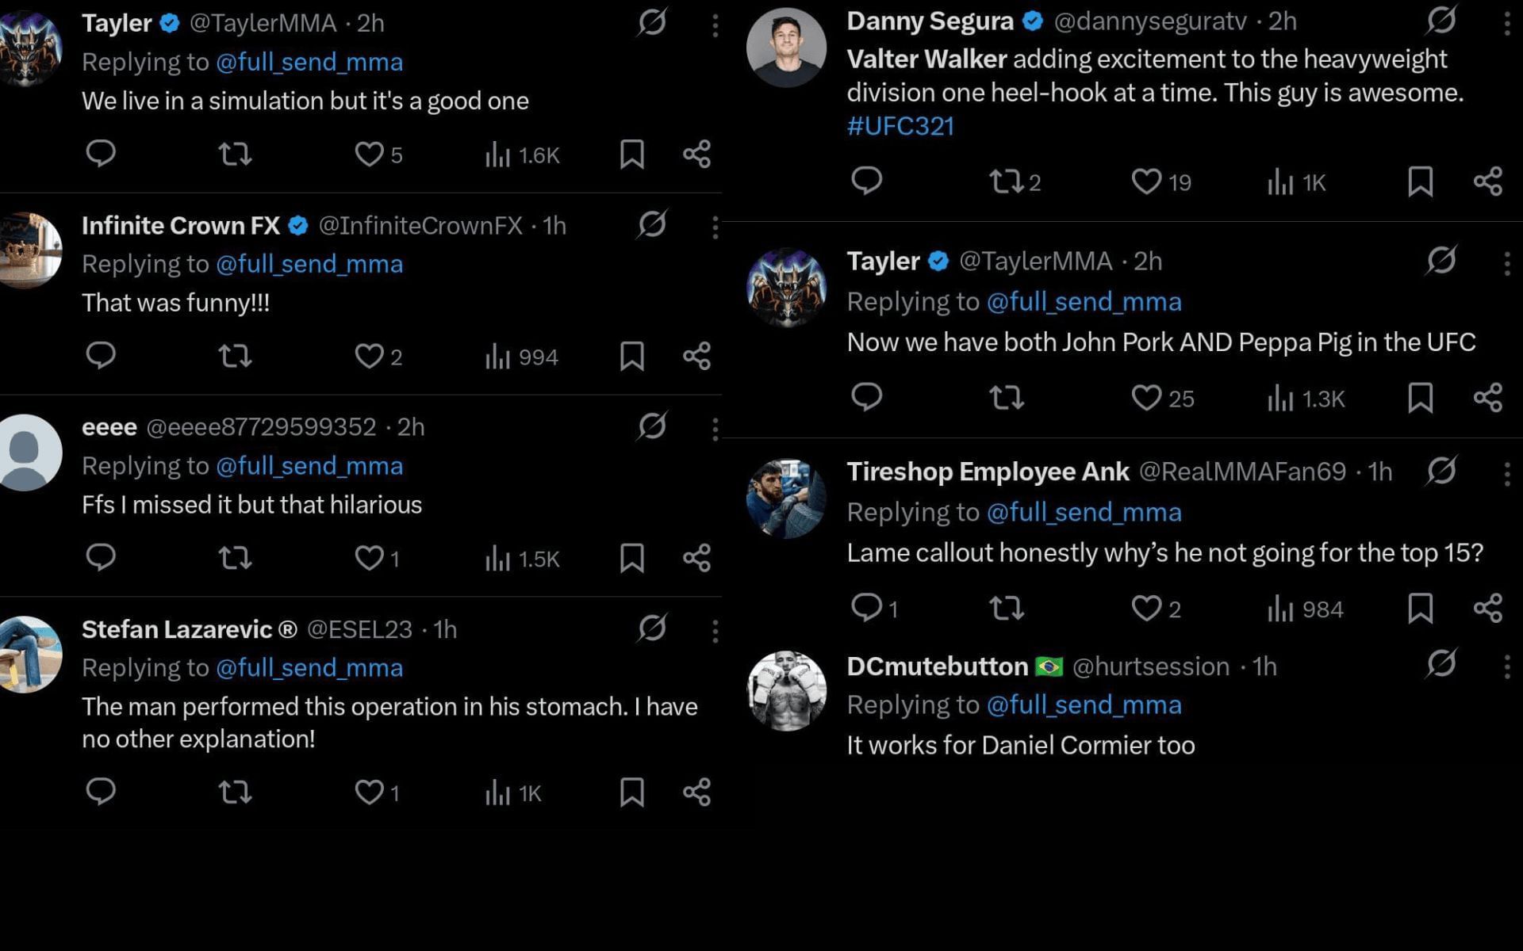Open the #UFC321 hashtag
1523x951 pixels.
click(900, 126)
